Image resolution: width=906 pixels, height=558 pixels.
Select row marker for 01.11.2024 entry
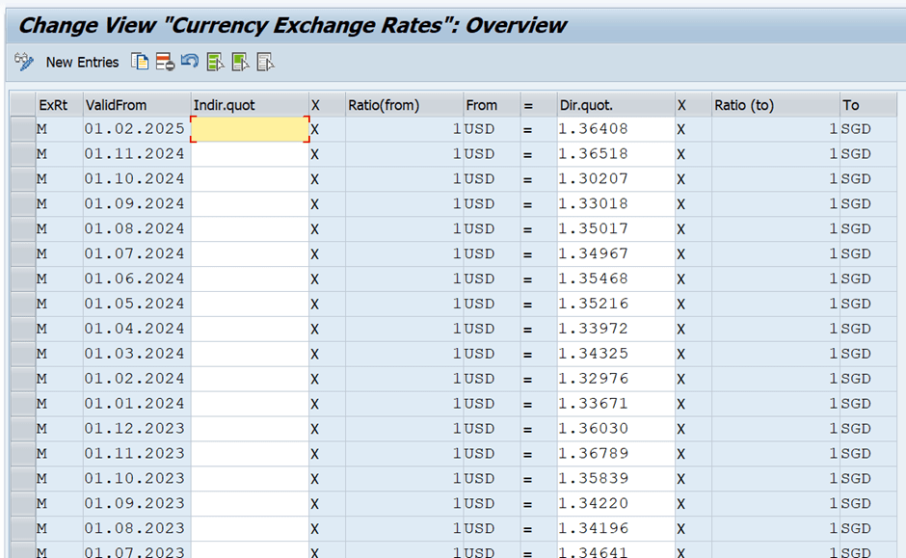[22, 154]
